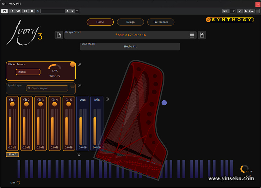Viewport: 261px width, 188px height.
Task: Enable the W write automation toggle
Action: pos(19,11)
